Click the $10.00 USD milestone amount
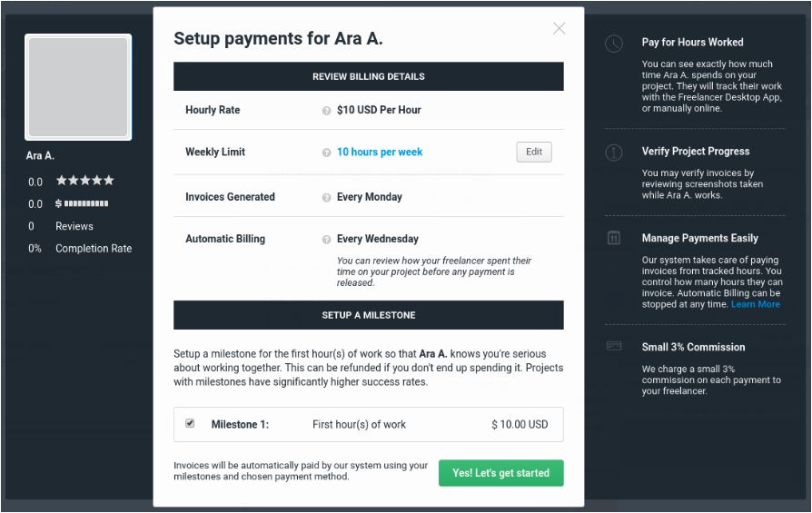 tap(520, 424)
